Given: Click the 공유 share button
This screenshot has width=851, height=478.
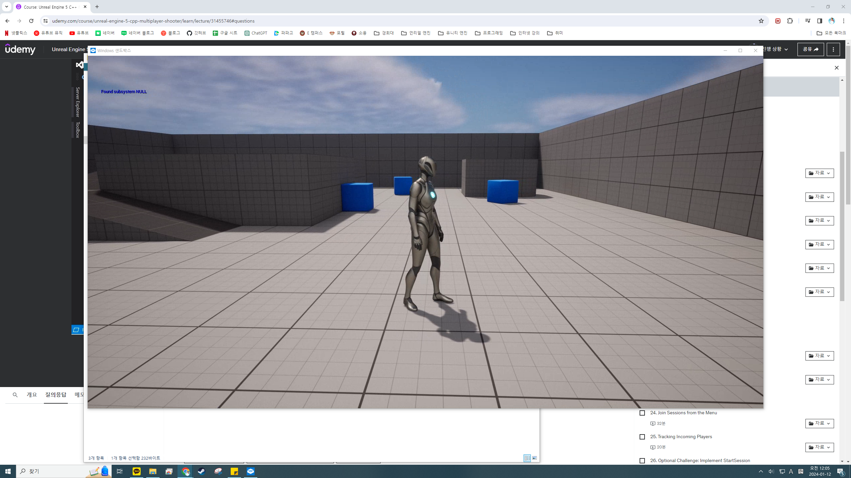Looking at the screenshot, I should point(810,49).
